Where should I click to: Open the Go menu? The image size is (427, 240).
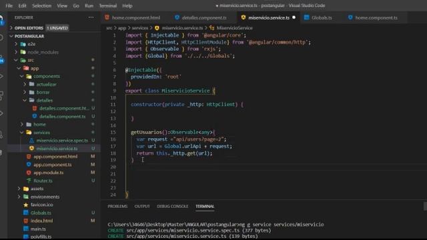(76, 6)
